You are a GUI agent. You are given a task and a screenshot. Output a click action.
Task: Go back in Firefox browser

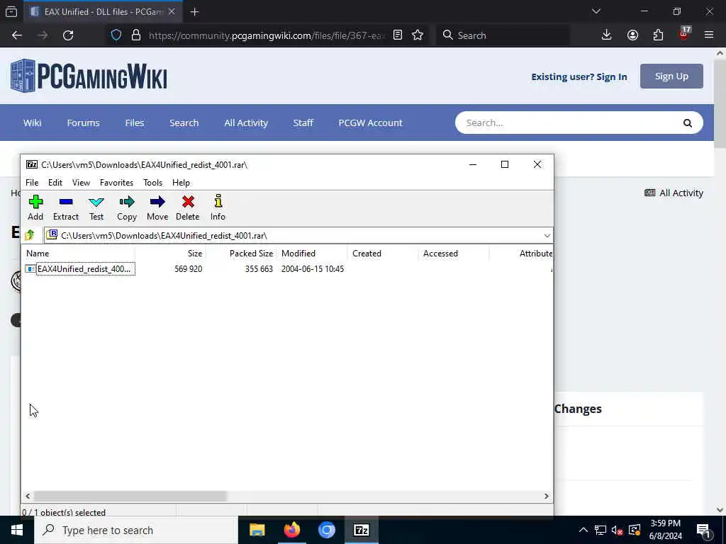pos(17,35)
